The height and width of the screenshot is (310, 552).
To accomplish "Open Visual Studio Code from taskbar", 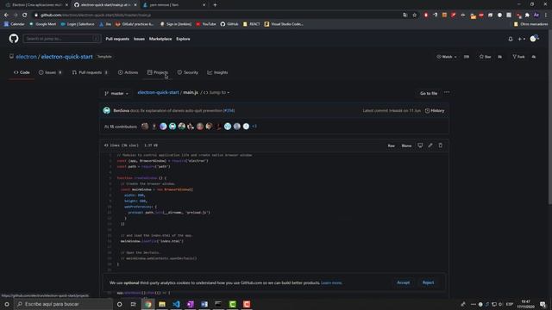I will click(176, 304).
